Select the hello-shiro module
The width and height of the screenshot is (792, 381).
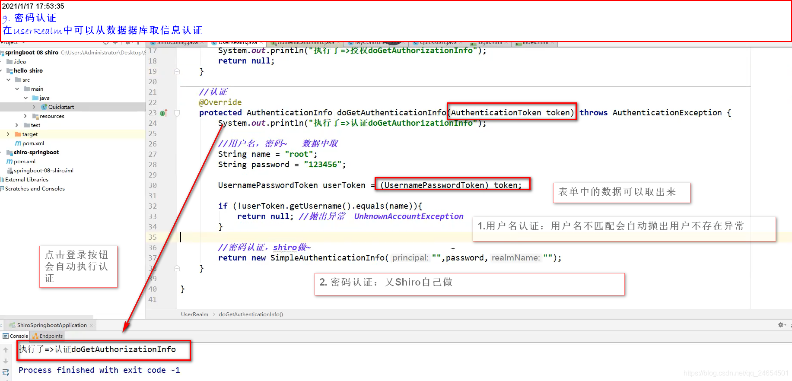(x=28, y=70)
